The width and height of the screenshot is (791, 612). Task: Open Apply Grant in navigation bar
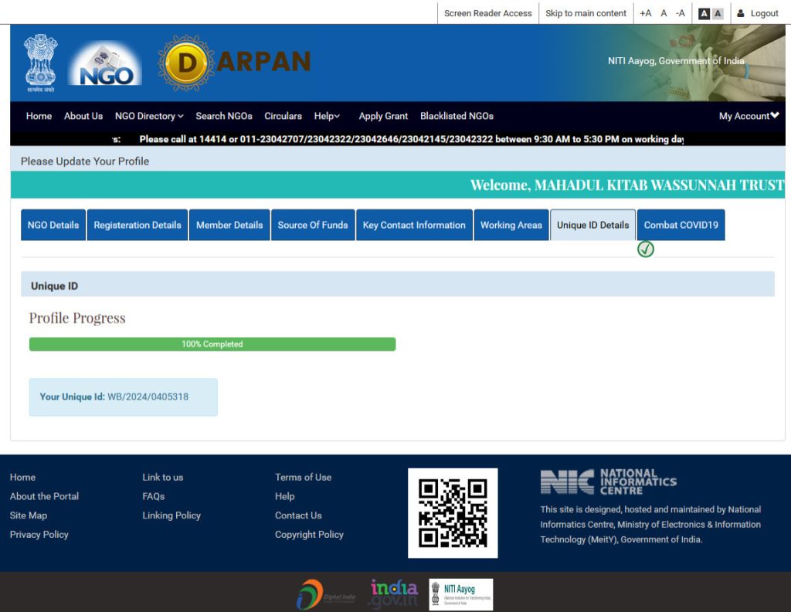click(383, 116)
